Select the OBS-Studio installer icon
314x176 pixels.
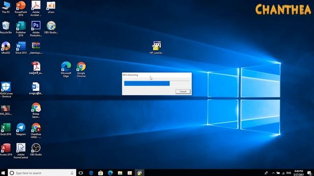tap(51, 27)
